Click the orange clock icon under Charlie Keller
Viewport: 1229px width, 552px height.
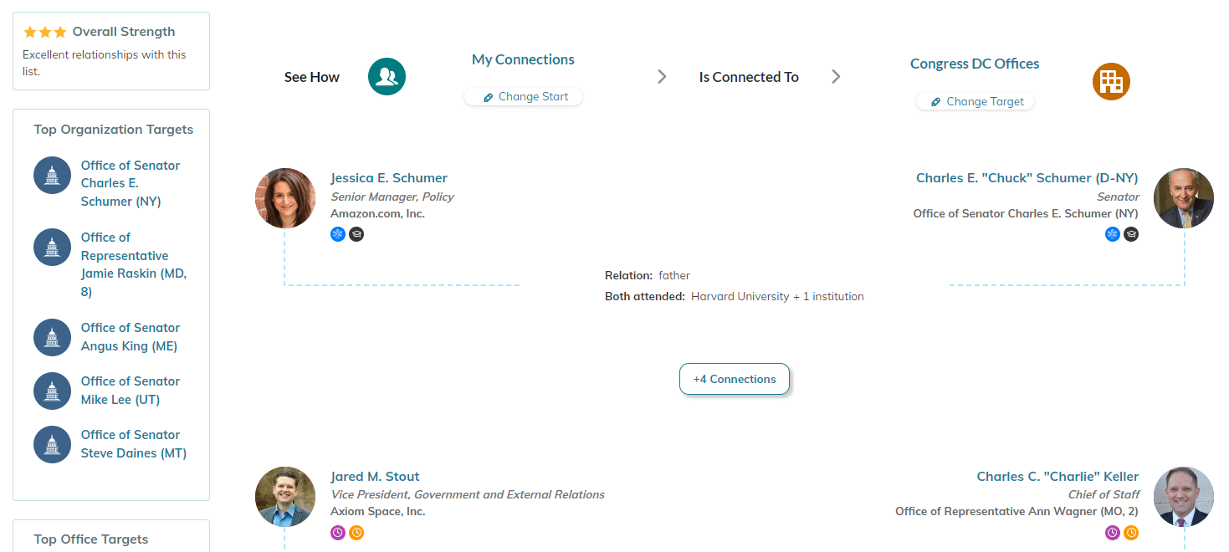(x=1131, y=532)
